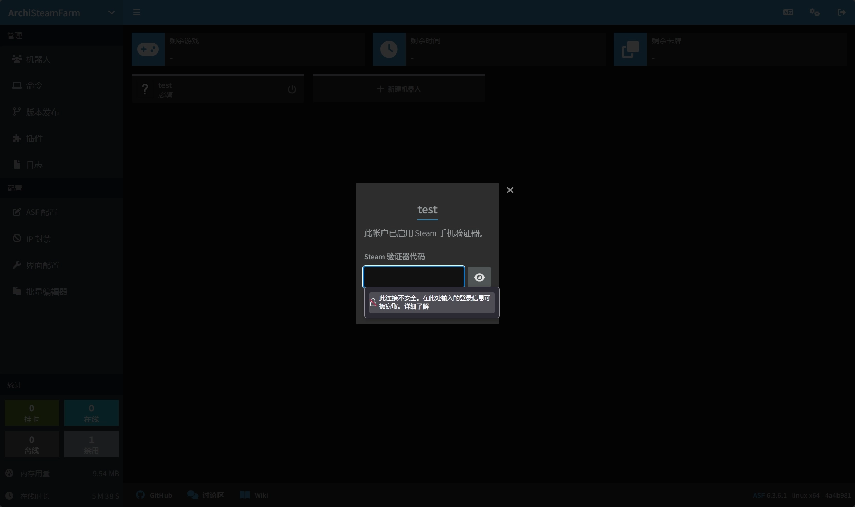This screenshot has width=855, height=507.
Task: Click the test title in dialog
Action: click(427, 210)
